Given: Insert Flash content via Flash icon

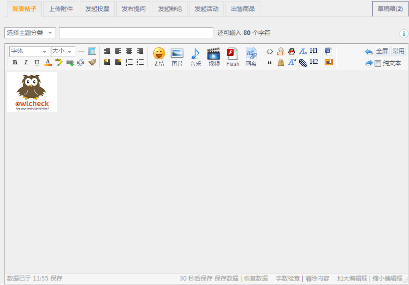Looking at the screenshot, I should click(x=232, y=56).
